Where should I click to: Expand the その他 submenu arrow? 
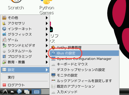click(47, 18)
